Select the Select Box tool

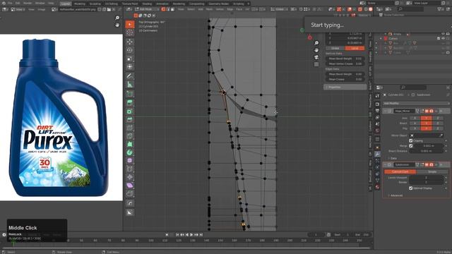pos(130,25)
